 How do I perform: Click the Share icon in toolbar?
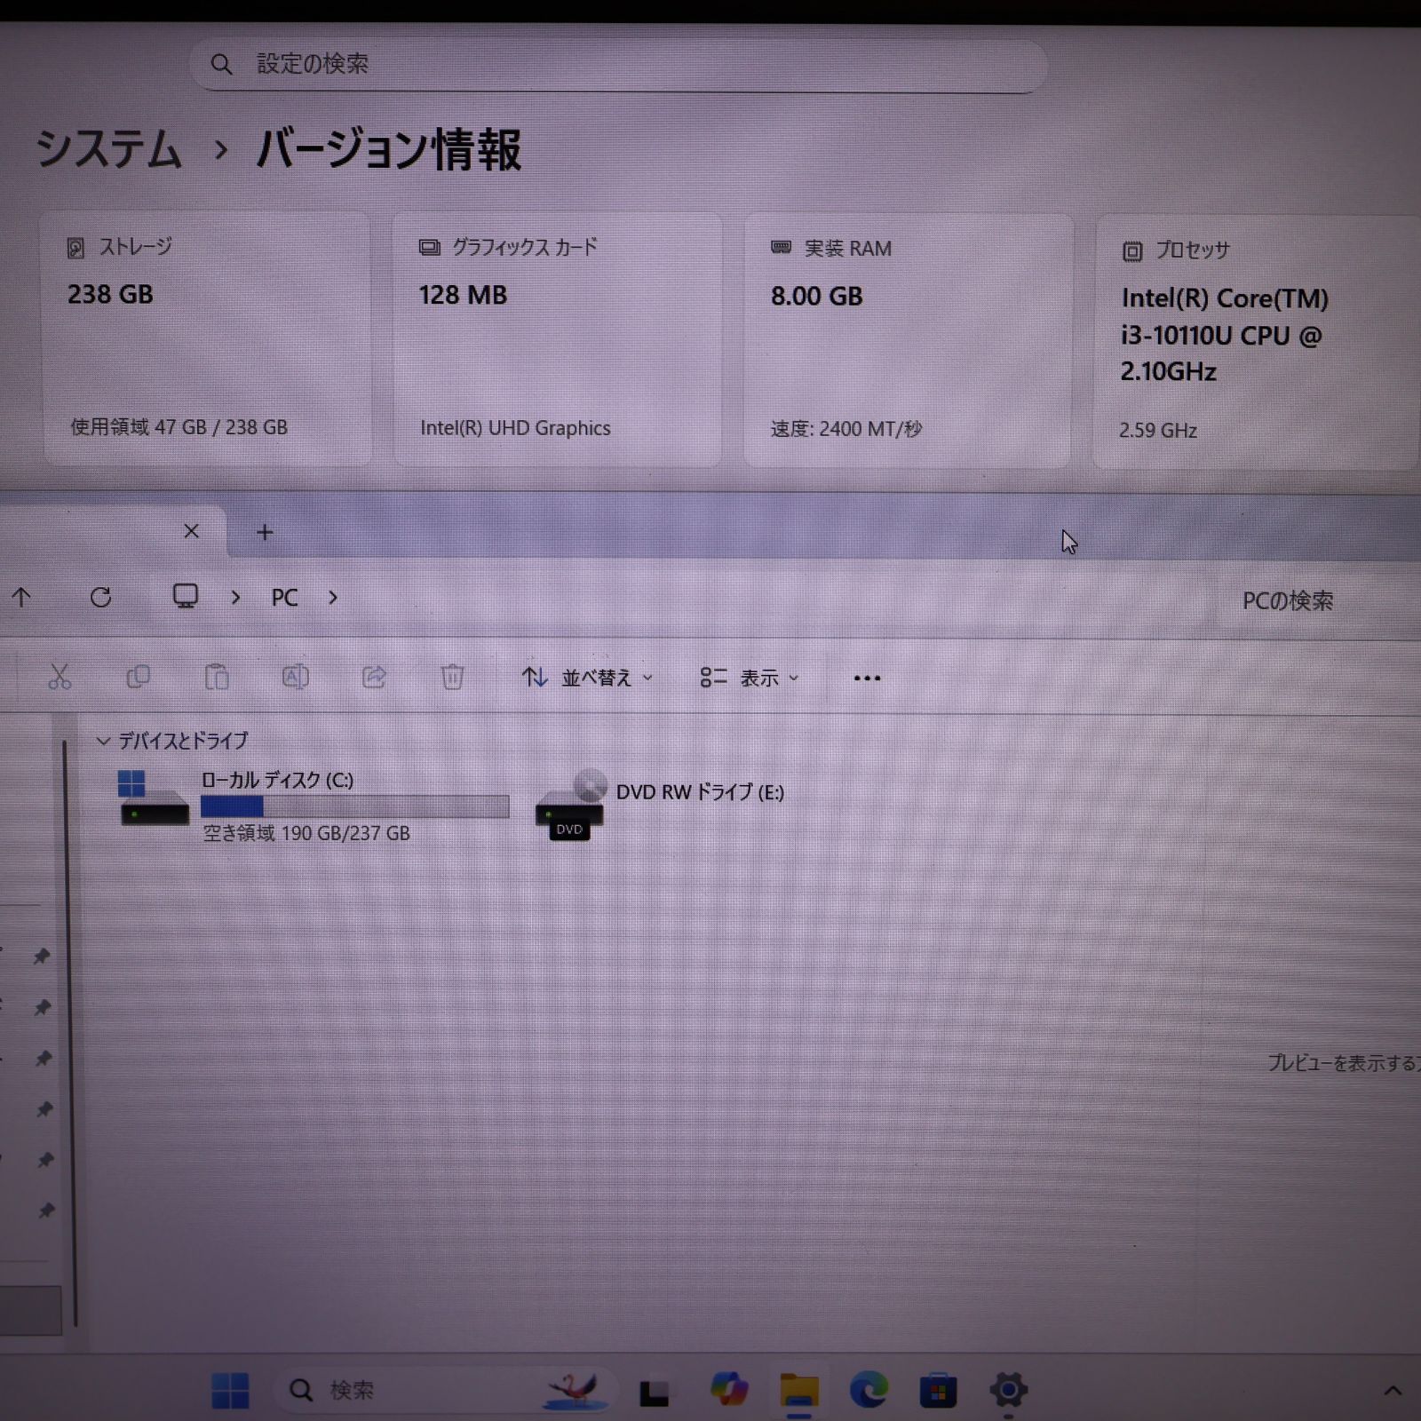[x=374, y=677]
